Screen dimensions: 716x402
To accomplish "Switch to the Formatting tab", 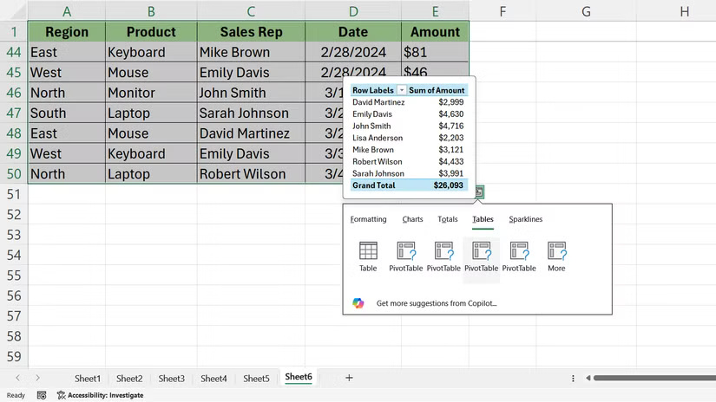I will click(x=368, y=219).
